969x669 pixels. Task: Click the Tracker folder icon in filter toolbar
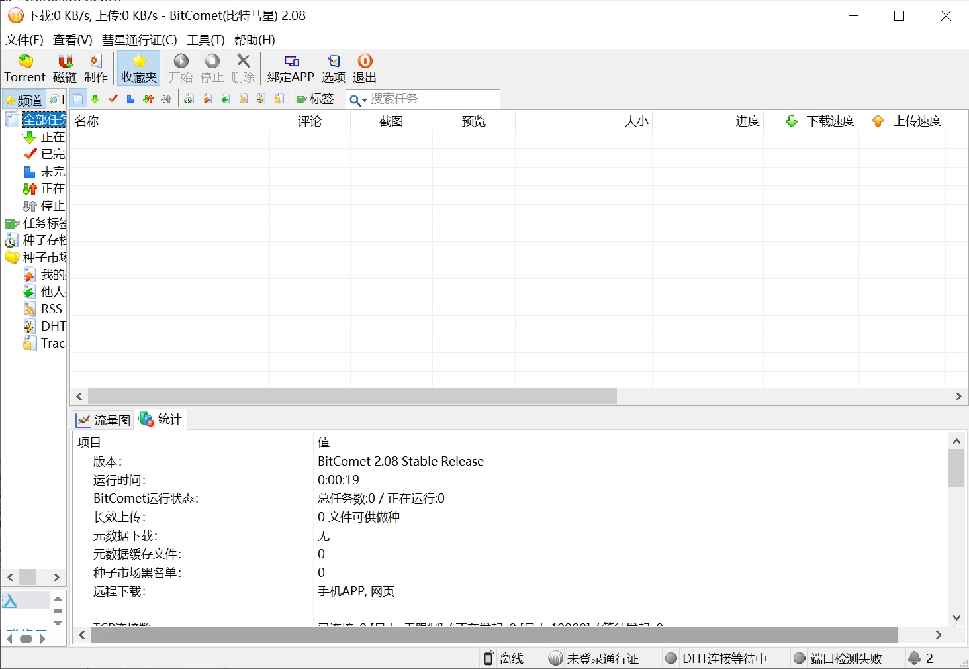click(279, 99)
